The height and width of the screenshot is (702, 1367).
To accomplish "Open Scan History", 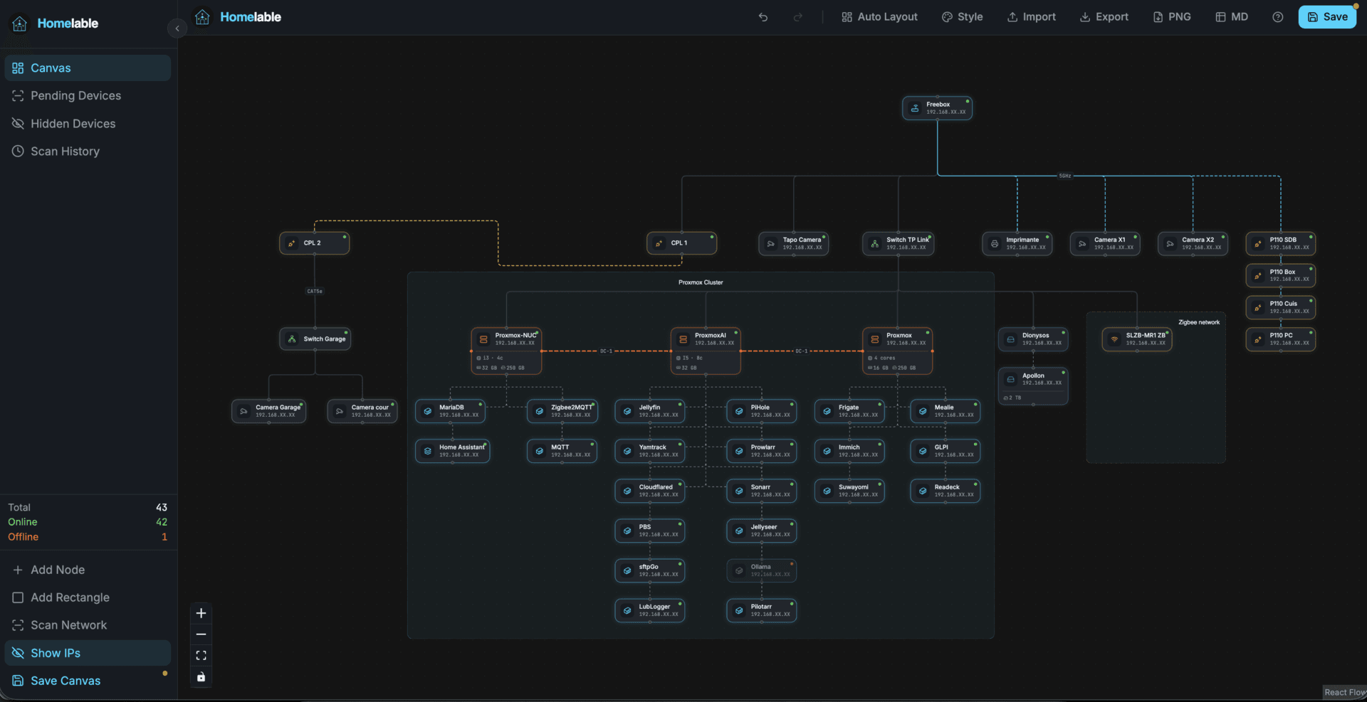I will point(65,151).
